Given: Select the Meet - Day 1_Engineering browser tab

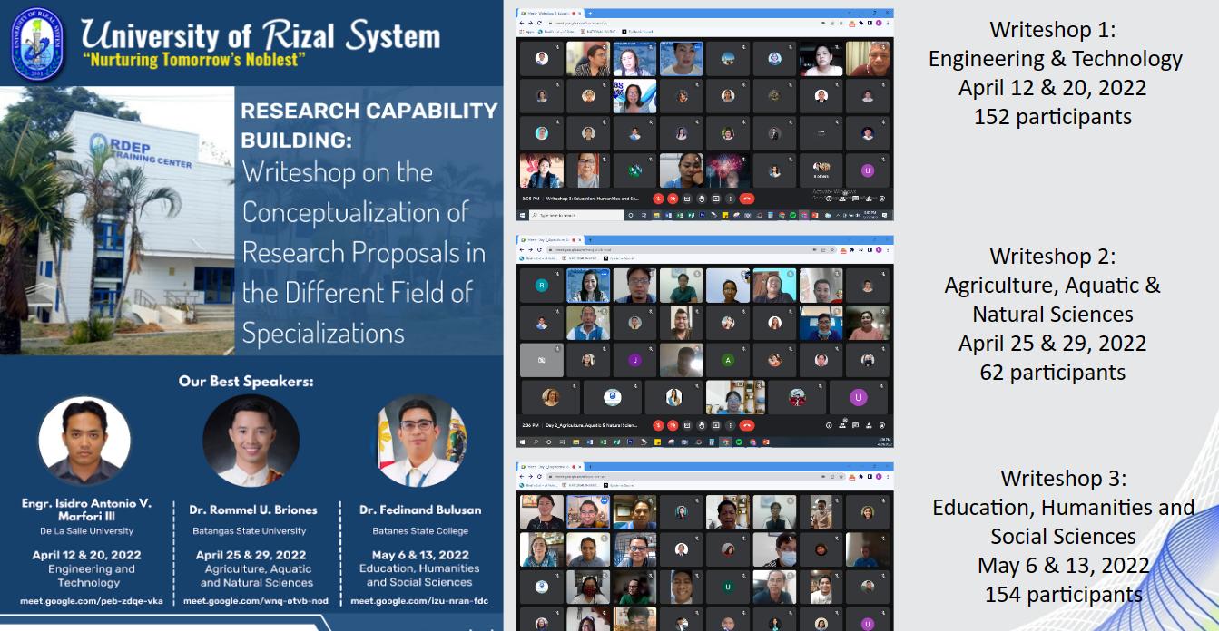Looking at the screenshot, I should [x=551, y=468].
